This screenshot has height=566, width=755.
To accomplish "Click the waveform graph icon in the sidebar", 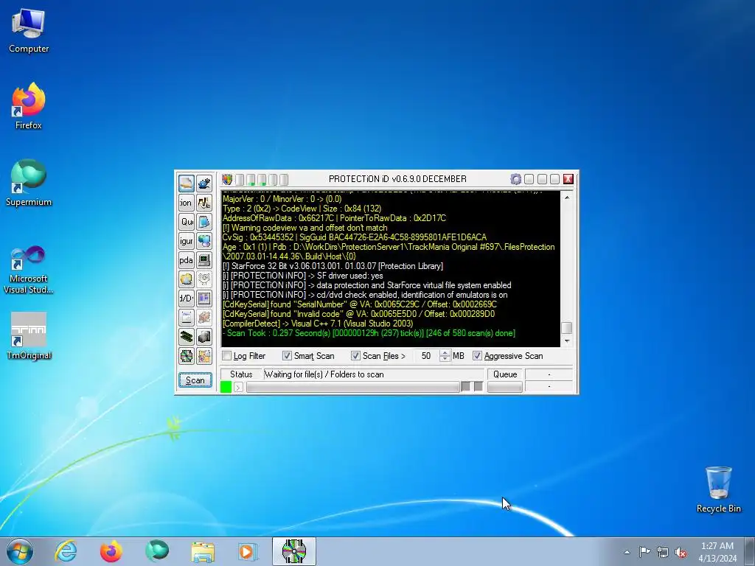I will pyautogui.click(x=204, y=203).
